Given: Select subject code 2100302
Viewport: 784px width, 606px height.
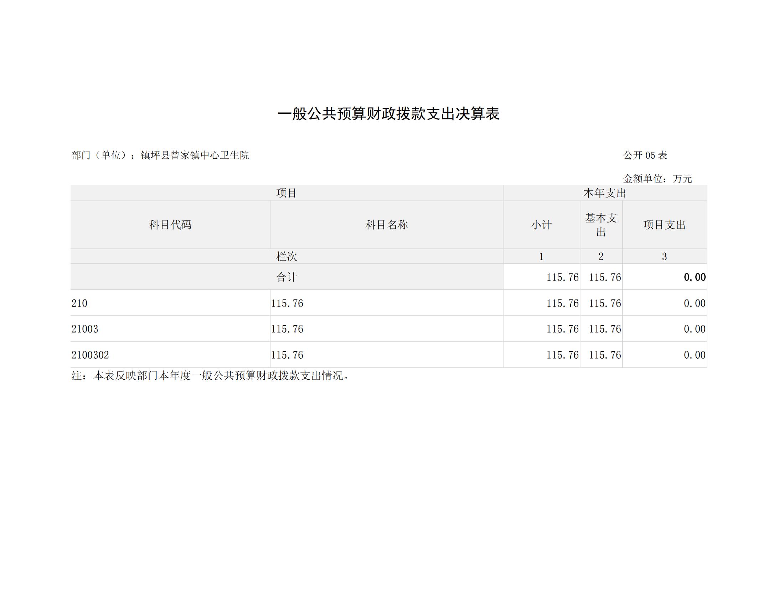Looking at the screenshot, I should tap(90, 355).
